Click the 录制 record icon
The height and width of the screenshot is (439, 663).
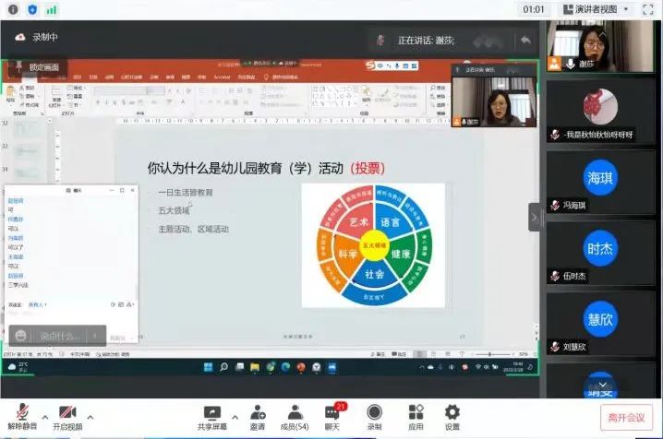(x=374, y=414)
